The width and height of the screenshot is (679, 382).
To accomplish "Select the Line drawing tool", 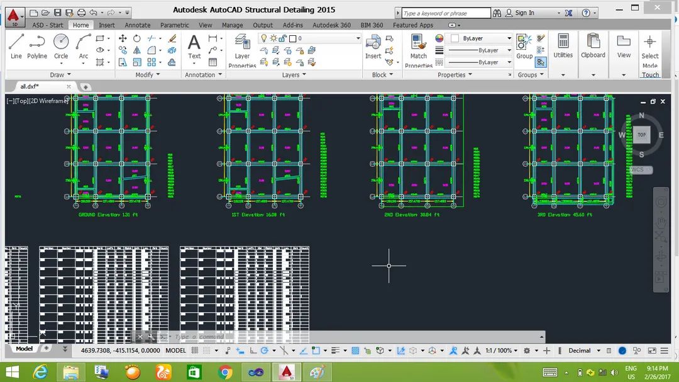I will tap(16, 47).
